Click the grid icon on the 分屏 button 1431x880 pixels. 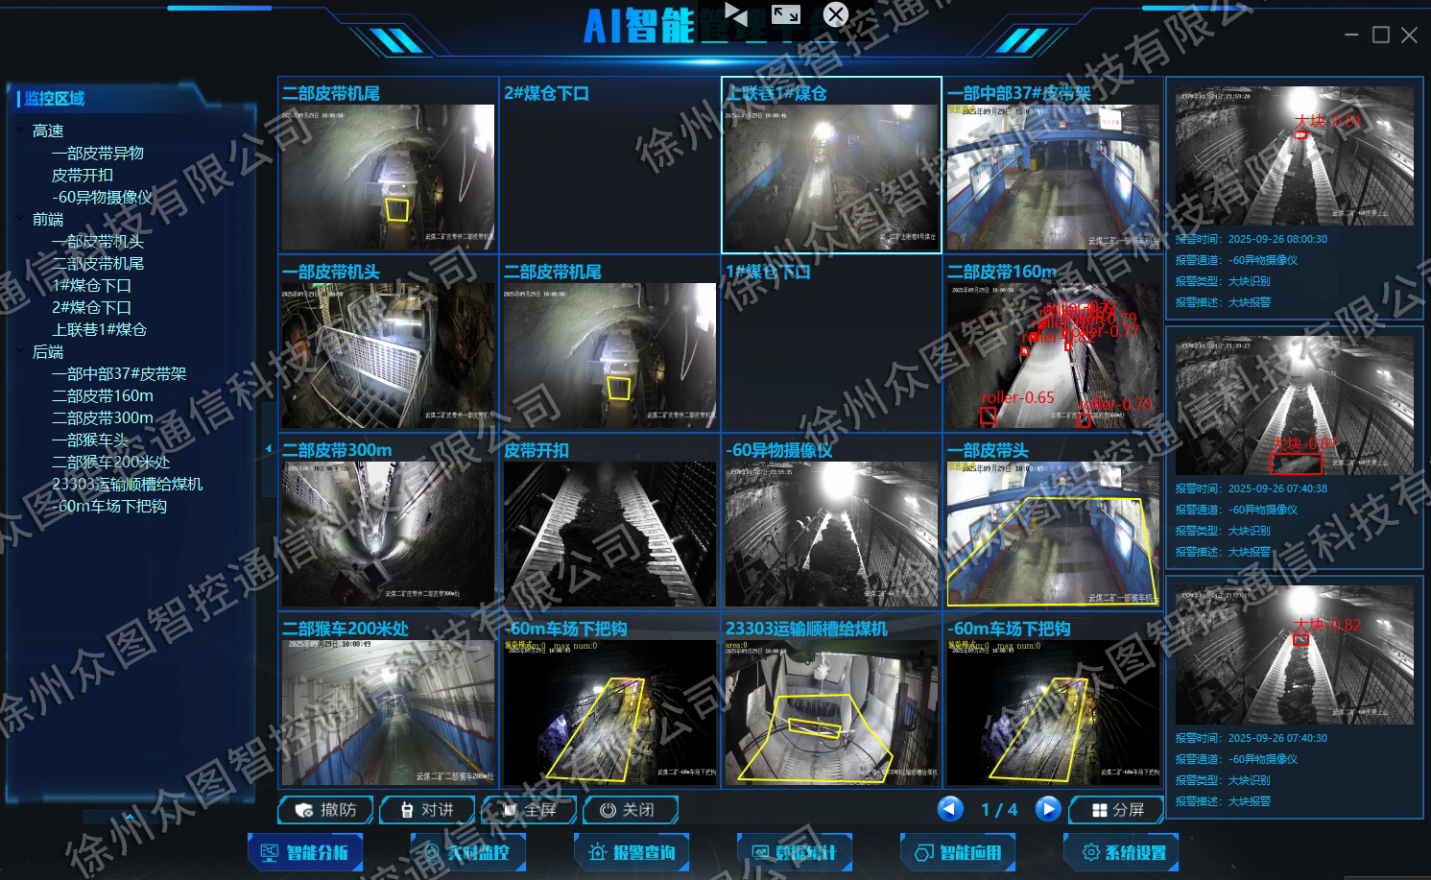click(1100, 810)
